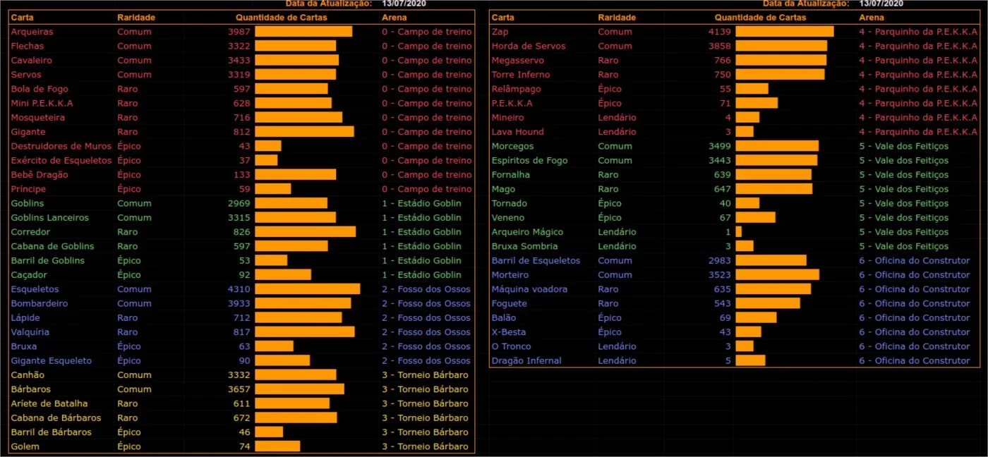Select the Fornalha card cell
This screenshot has height=457, width=988.
[510, 175]
